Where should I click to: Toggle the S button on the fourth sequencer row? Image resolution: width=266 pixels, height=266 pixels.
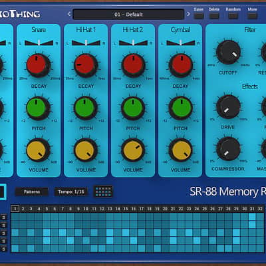[4, 241]
